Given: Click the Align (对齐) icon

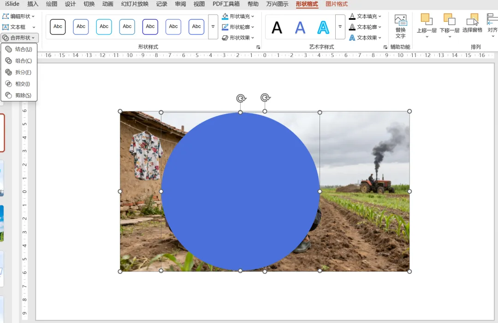Looking at the screenshot, I should (x=492, y=20).
